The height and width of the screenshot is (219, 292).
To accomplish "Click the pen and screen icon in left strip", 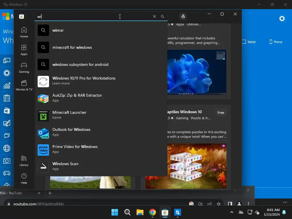I will [x=7, y=123].
